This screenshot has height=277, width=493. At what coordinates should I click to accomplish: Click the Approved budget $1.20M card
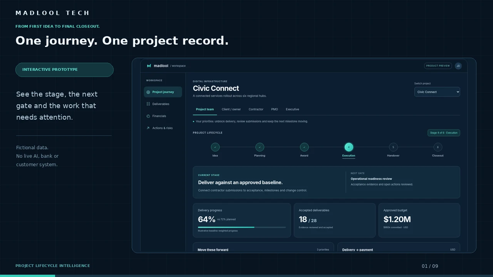click(x=419, y=220)
